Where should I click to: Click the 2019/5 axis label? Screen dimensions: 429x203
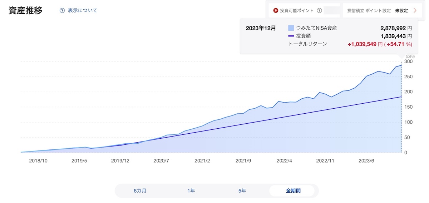coord(80,161)
